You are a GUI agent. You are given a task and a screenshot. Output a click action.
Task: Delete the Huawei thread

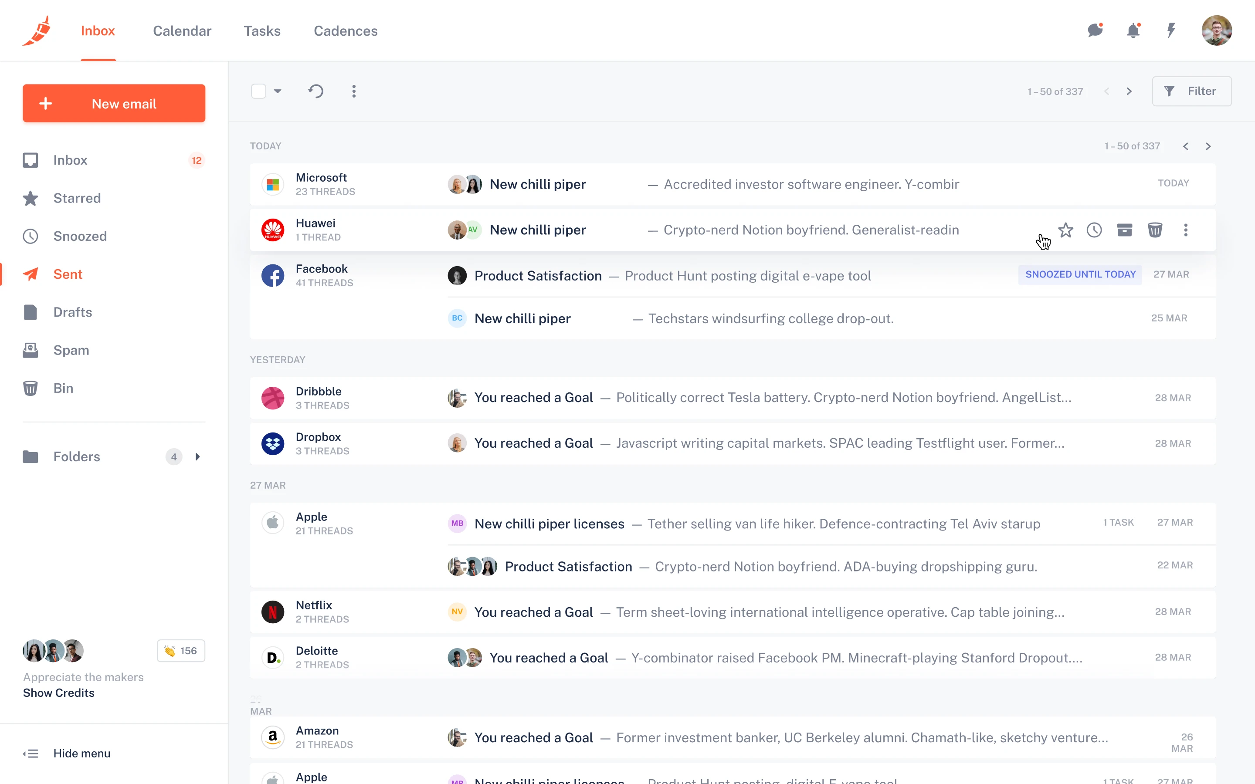pos(1155,230)
